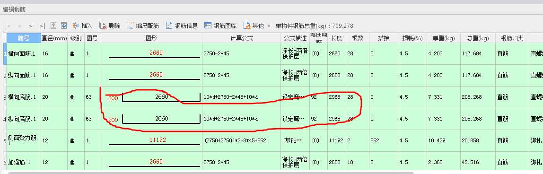
Task: Go to the previous rebar record
Action: tap(19, 26)
